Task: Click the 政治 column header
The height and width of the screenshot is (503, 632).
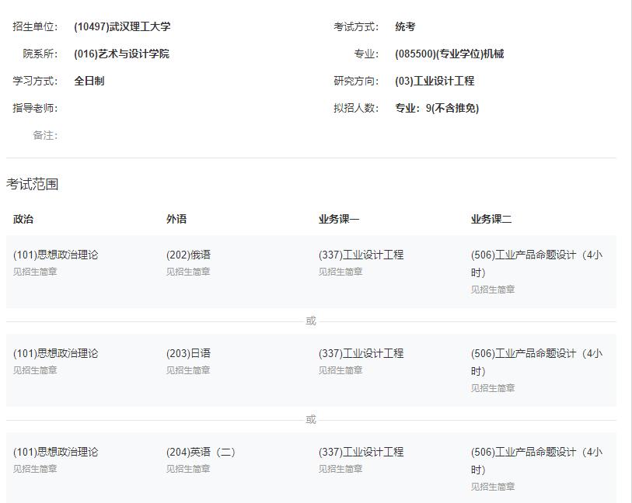Action: (23, 219)
